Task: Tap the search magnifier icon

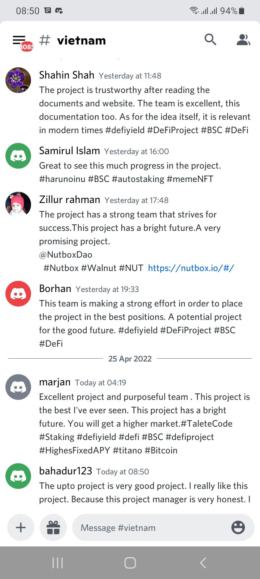Action: pyautogui.click(x=210, y=39)
